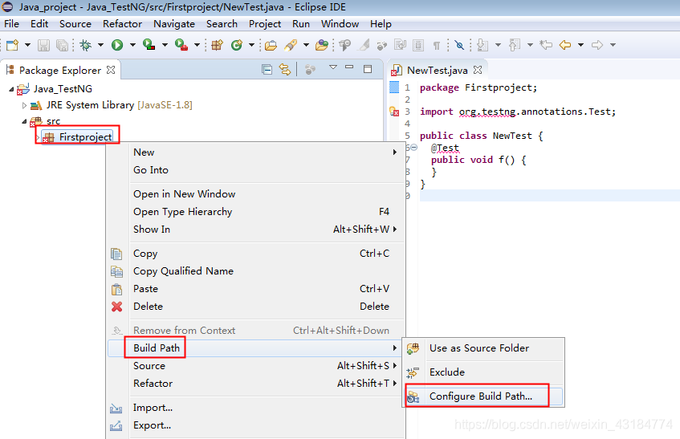680x439 pixels.
Task: Choose Export... in the context menu
Action: tap(256, 425)
